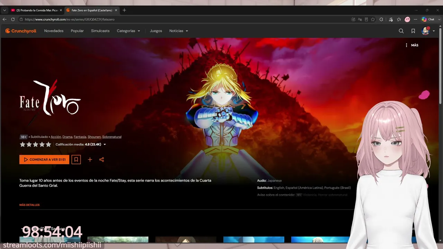Translate this page with the translate icon
This screenshot has width=443, height=249.
pos(360,19)
